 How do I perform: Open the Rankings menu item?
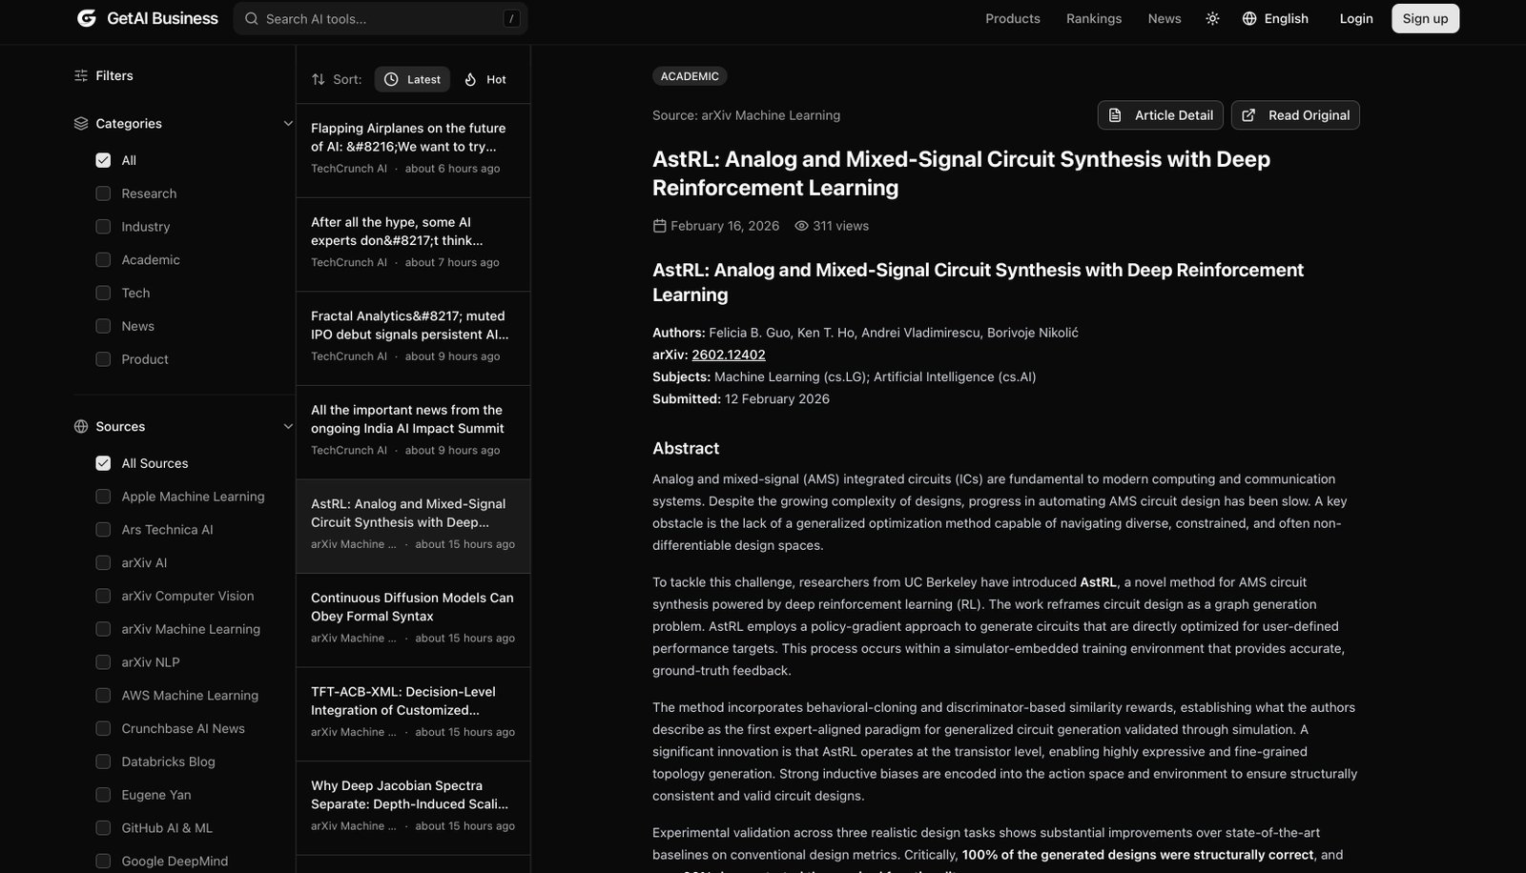[x=1093, y=18]
